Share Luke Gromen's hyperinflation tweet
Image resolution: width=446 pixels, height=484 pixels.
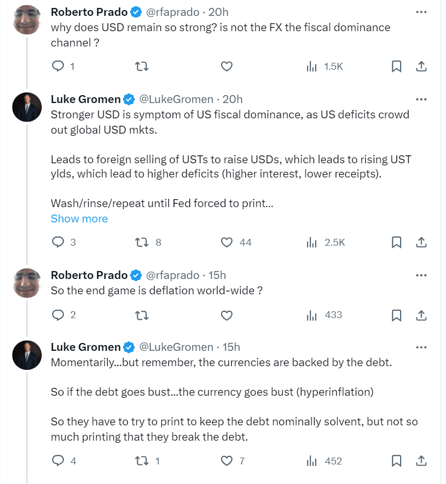421,461
